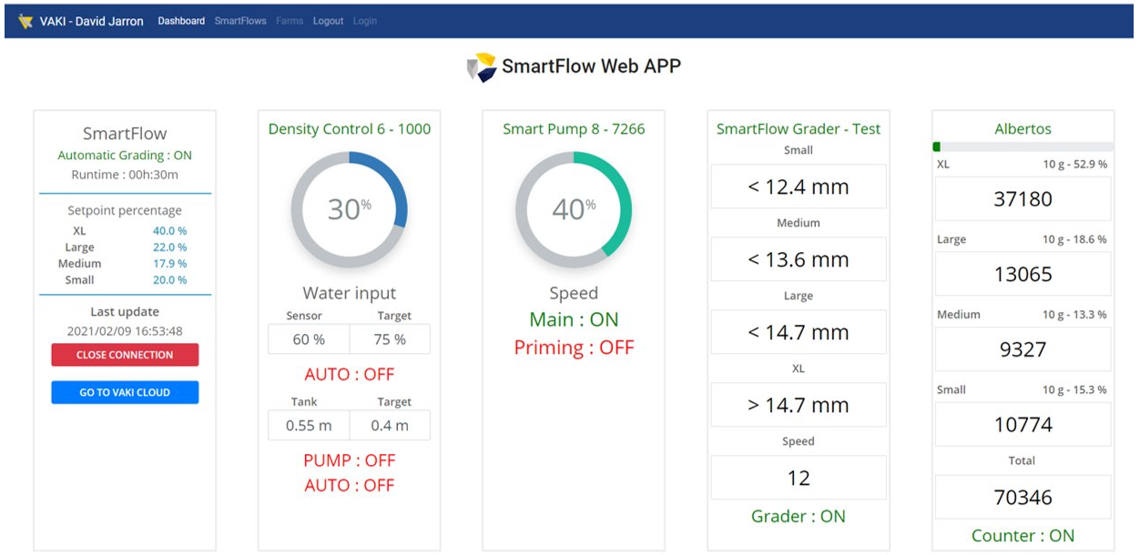Click the 40% pump speed gauge

click(x=574, y=210)
